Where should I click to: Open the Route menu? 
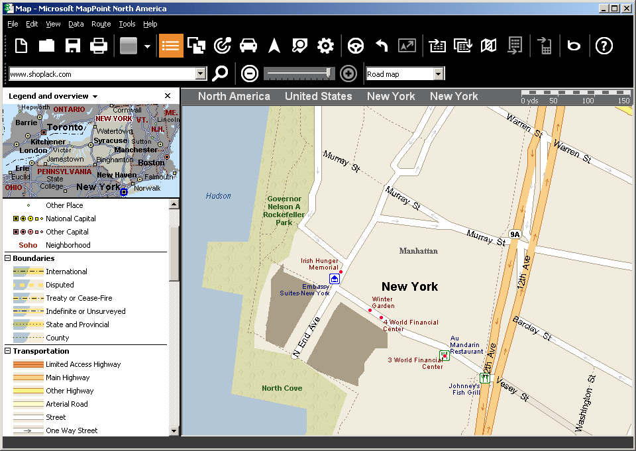click(101, 24)
